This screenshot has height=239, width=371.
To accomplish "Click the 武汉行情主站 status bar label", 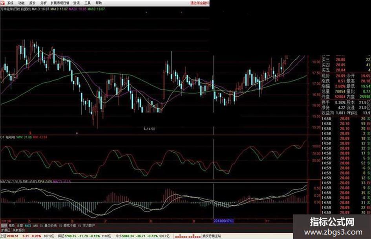I will (x=212, y=236).
